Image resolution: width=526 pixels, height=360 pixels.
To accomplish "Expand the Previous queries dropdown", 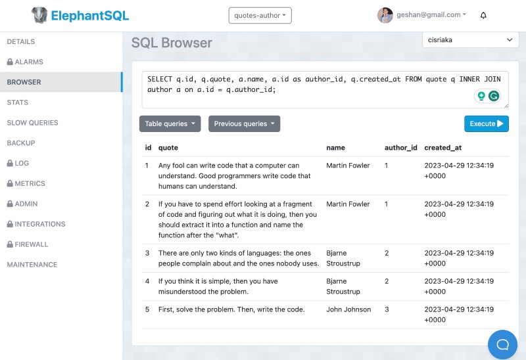I will (244, 124).
